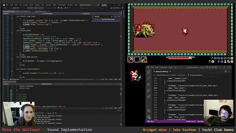Screen dimensions: 236x133
Task: Click the dagger item slot in game
Action: click(x=144, y=59)
